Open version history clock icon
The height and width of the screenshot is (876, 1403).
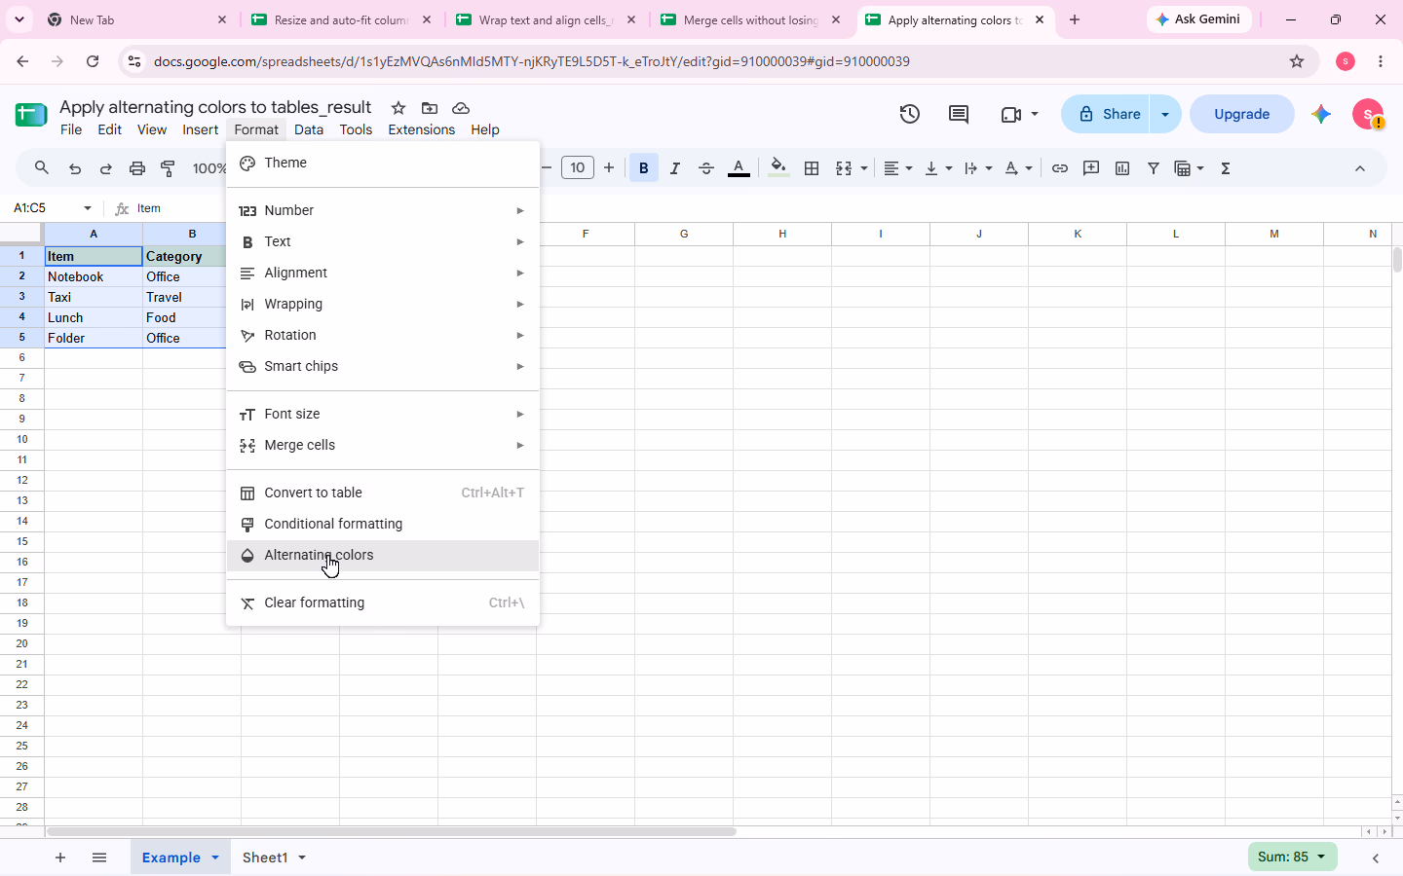(909, 114)
